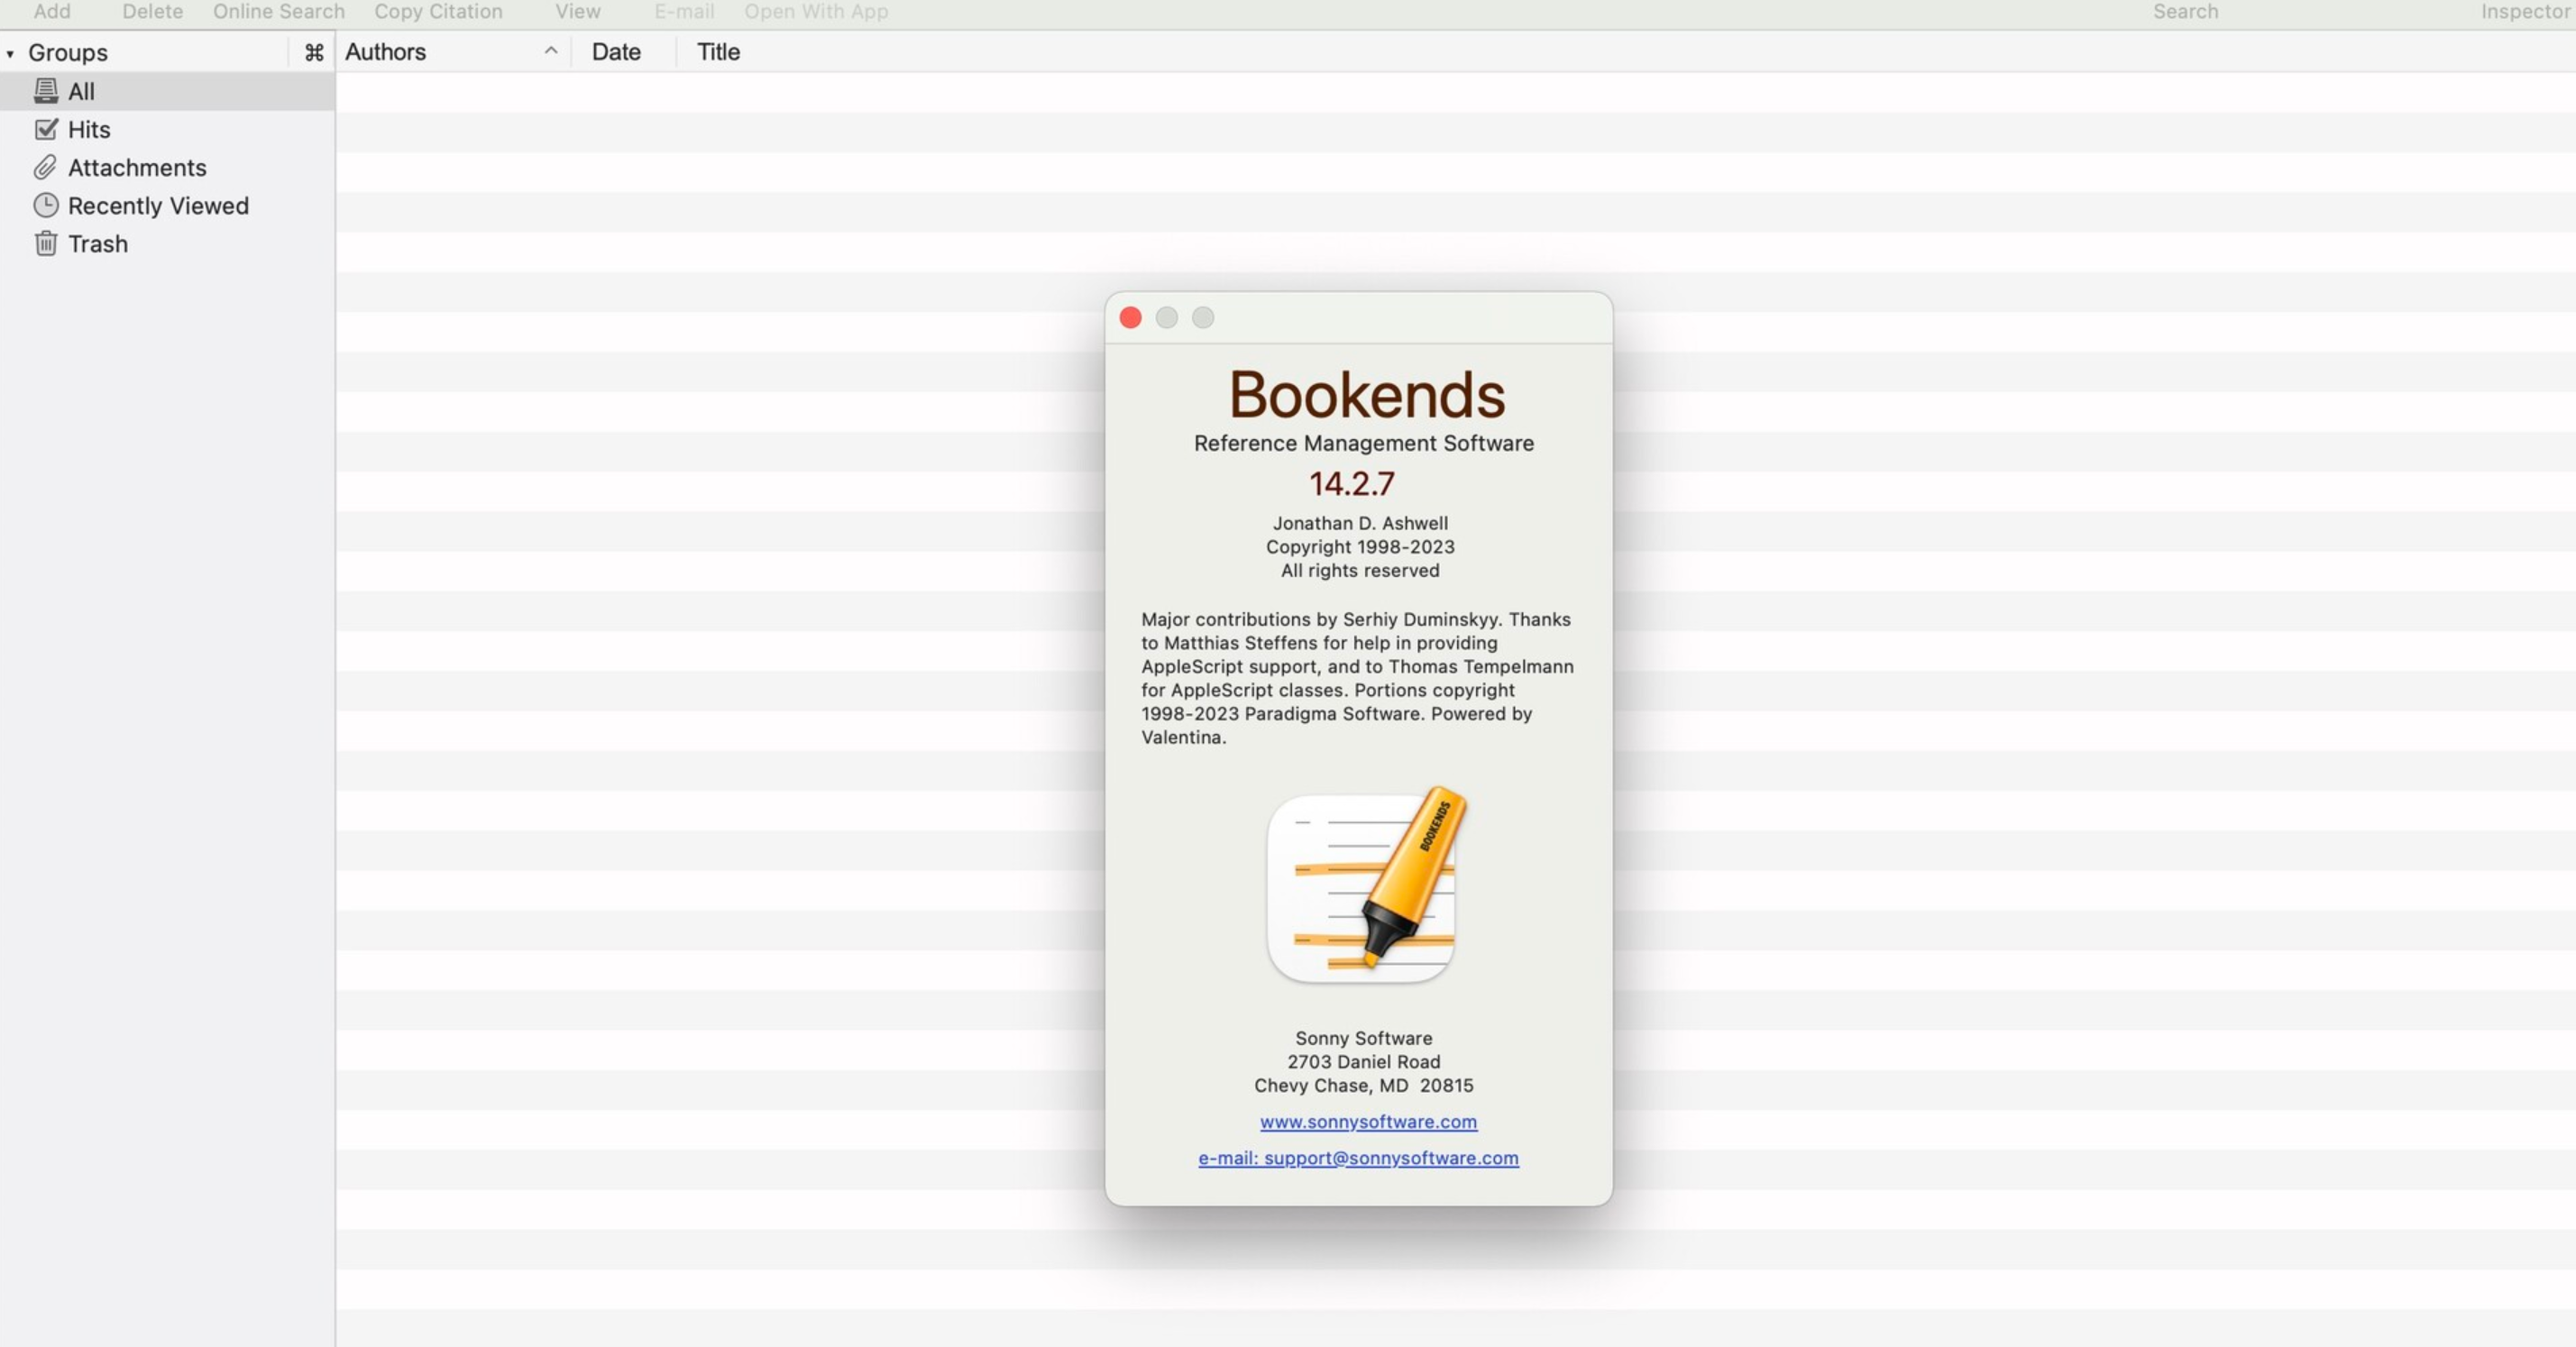Open Online Search toolbar icon
The height and width of the screenshot is (1347, 2576).
[x=278, y=14]
